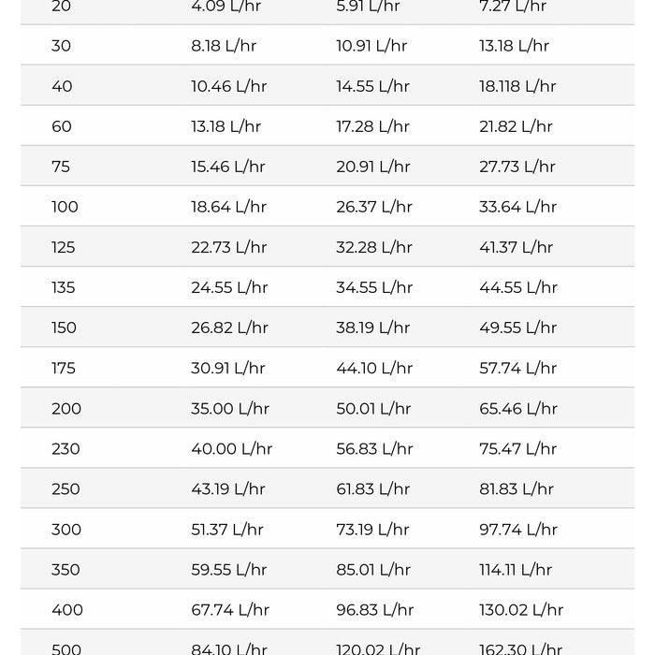Screen dimensions: 655x655
Task: Click the 56.83 L/hr value
Action: 374,448
